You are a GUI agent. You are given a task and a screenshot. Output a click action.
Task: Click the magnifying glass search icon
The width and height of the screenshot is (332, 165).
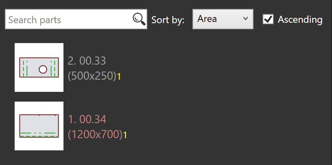click(x=139, y=19)
